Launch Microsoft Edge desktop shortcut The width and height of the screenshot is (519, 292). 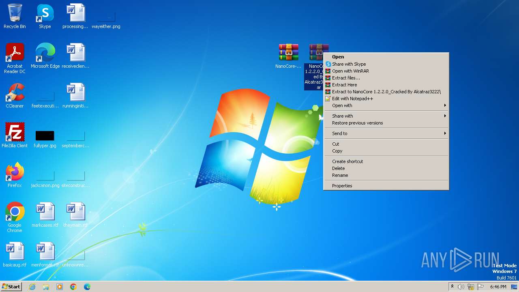coord(45,56)
